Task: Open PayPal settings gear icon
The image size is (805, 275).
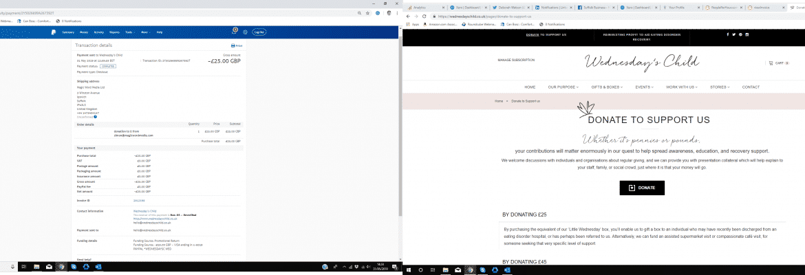Action: [x=245, y=32]
